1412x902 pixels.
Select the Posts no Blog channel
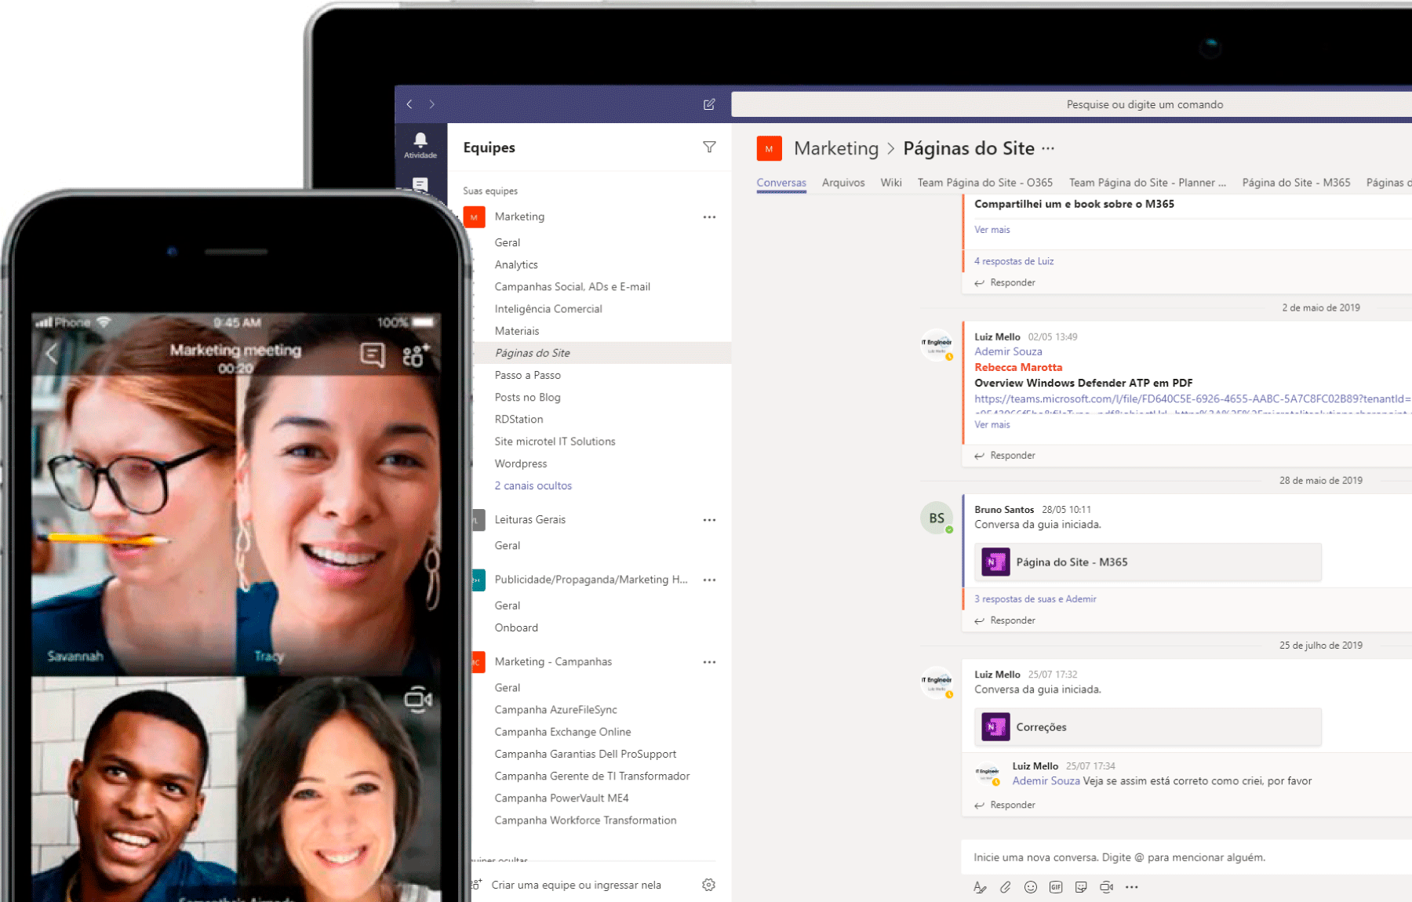pyautogui.click(x=528, y=398)
